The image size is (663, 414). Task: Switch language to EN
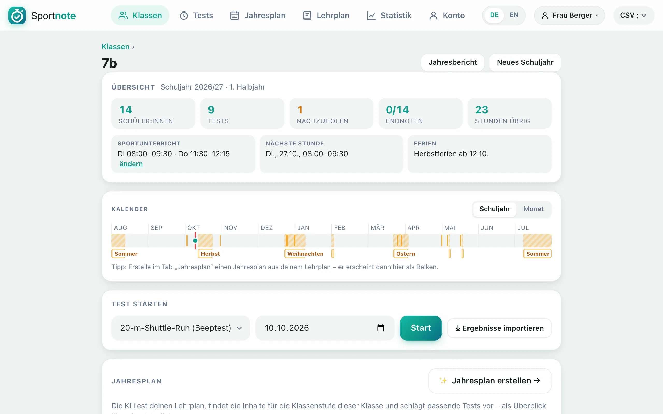coord(514,15)
